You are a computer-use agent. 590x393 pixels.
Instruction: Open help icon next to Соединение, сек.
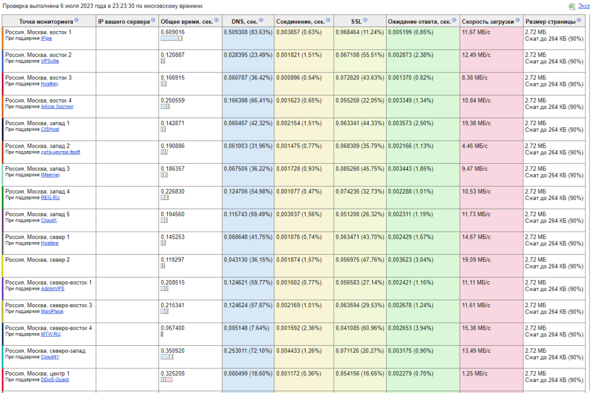click(x=328, y=20)
